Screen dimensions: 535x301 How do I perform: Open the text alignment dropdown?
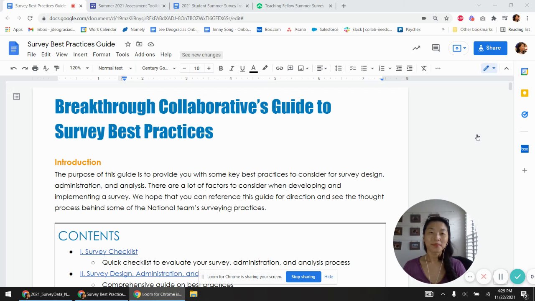tap(322, 68)
